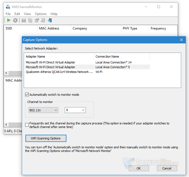
Task: Open the Options menu
Action: coord(41,14)
